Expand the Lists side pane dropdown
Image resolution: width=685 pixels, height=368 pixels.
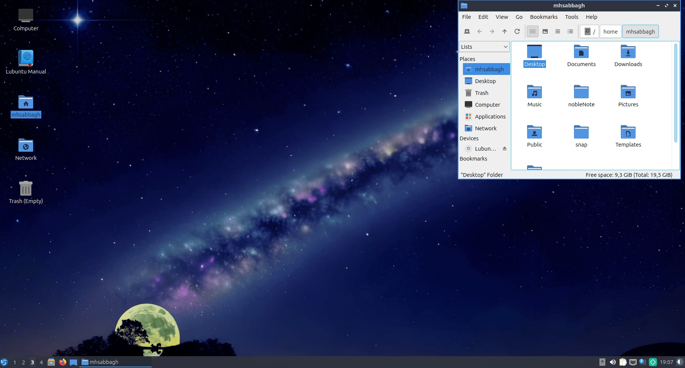click(x=484, y=47)
